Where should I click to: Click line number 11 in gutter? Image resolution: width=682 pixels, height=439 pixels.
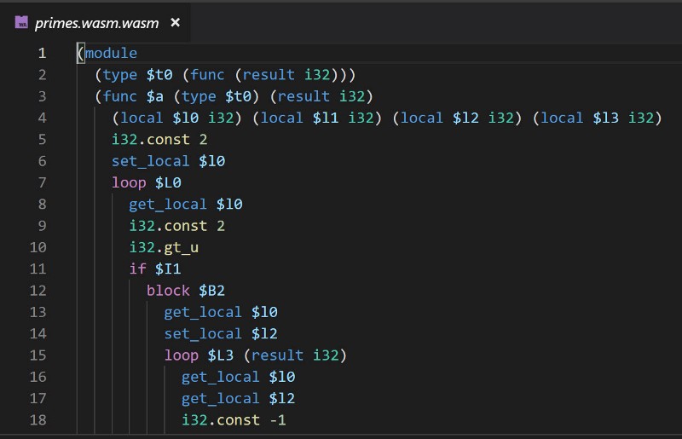38,269
